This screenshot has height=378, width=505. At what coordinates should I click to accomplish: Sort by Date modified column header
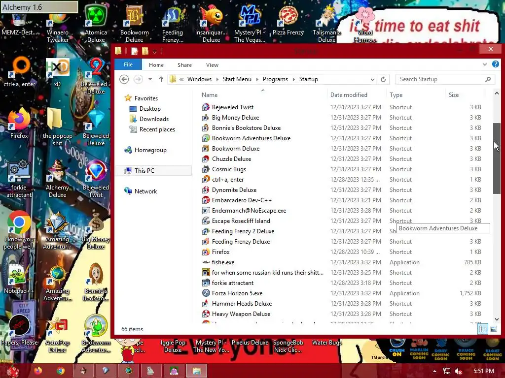click(357, 95)
